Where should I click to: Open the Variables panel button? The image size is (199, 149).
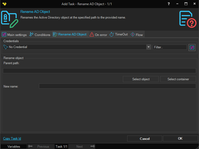(14, 147)
